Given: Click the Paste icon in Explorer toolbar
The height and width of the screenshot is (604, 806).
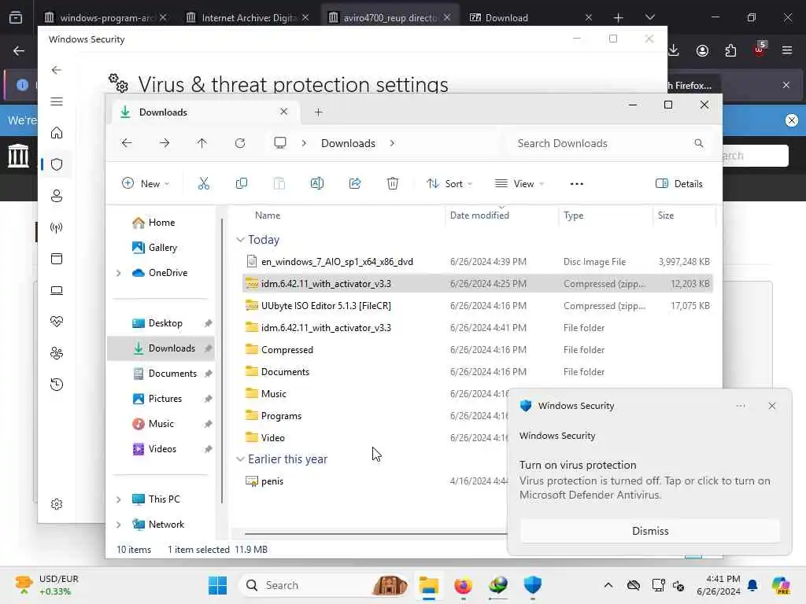Looking at the screenshot, I should 279,183.
